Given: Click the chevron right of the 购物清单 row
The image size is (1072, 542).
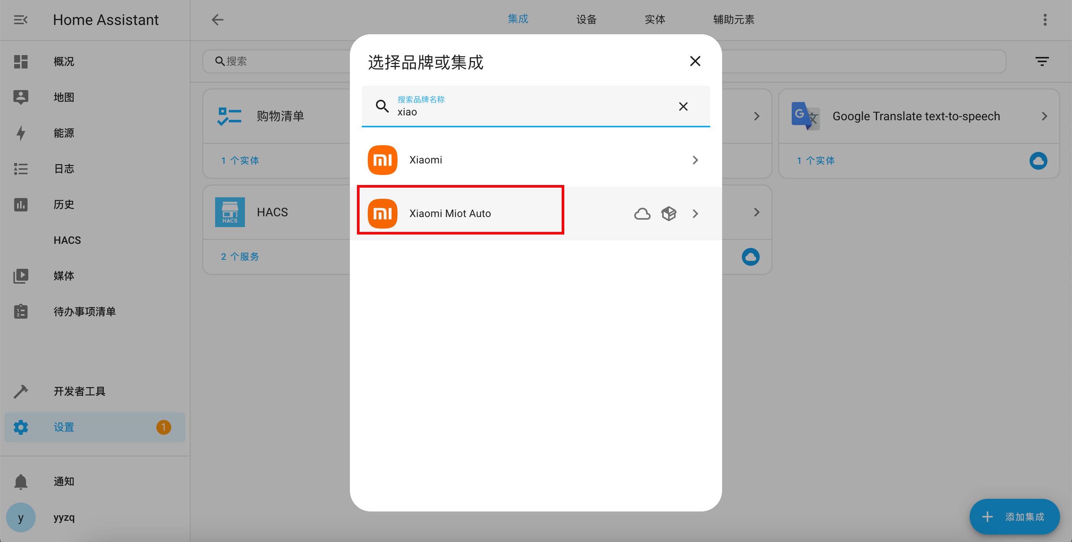Looking at the screenshot, I should (x=757, y=116).
